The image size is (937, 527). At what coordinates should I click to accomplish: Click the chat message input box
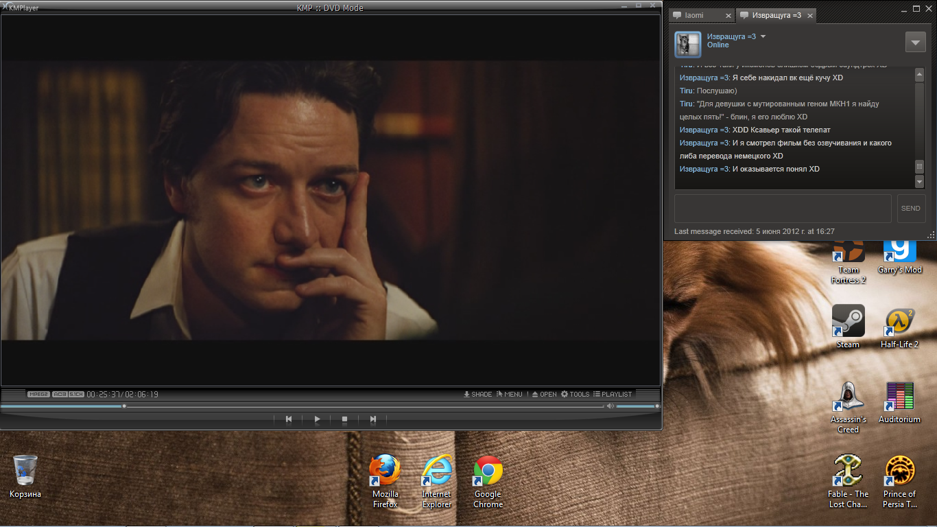(x=783, y=209)
